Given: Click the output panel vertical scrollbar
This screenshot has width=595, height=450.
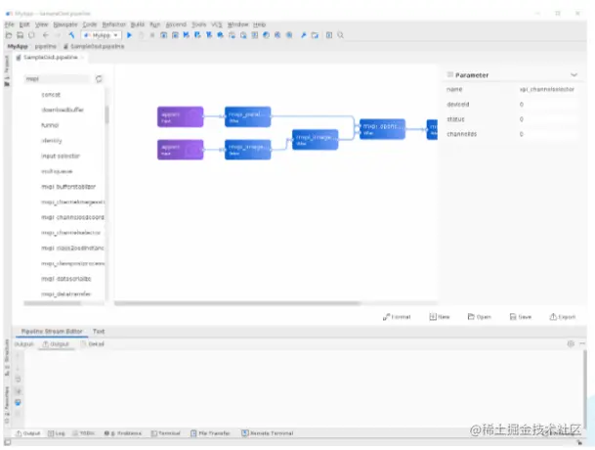Looking at the screenshot, I should (x=585, y=387).
